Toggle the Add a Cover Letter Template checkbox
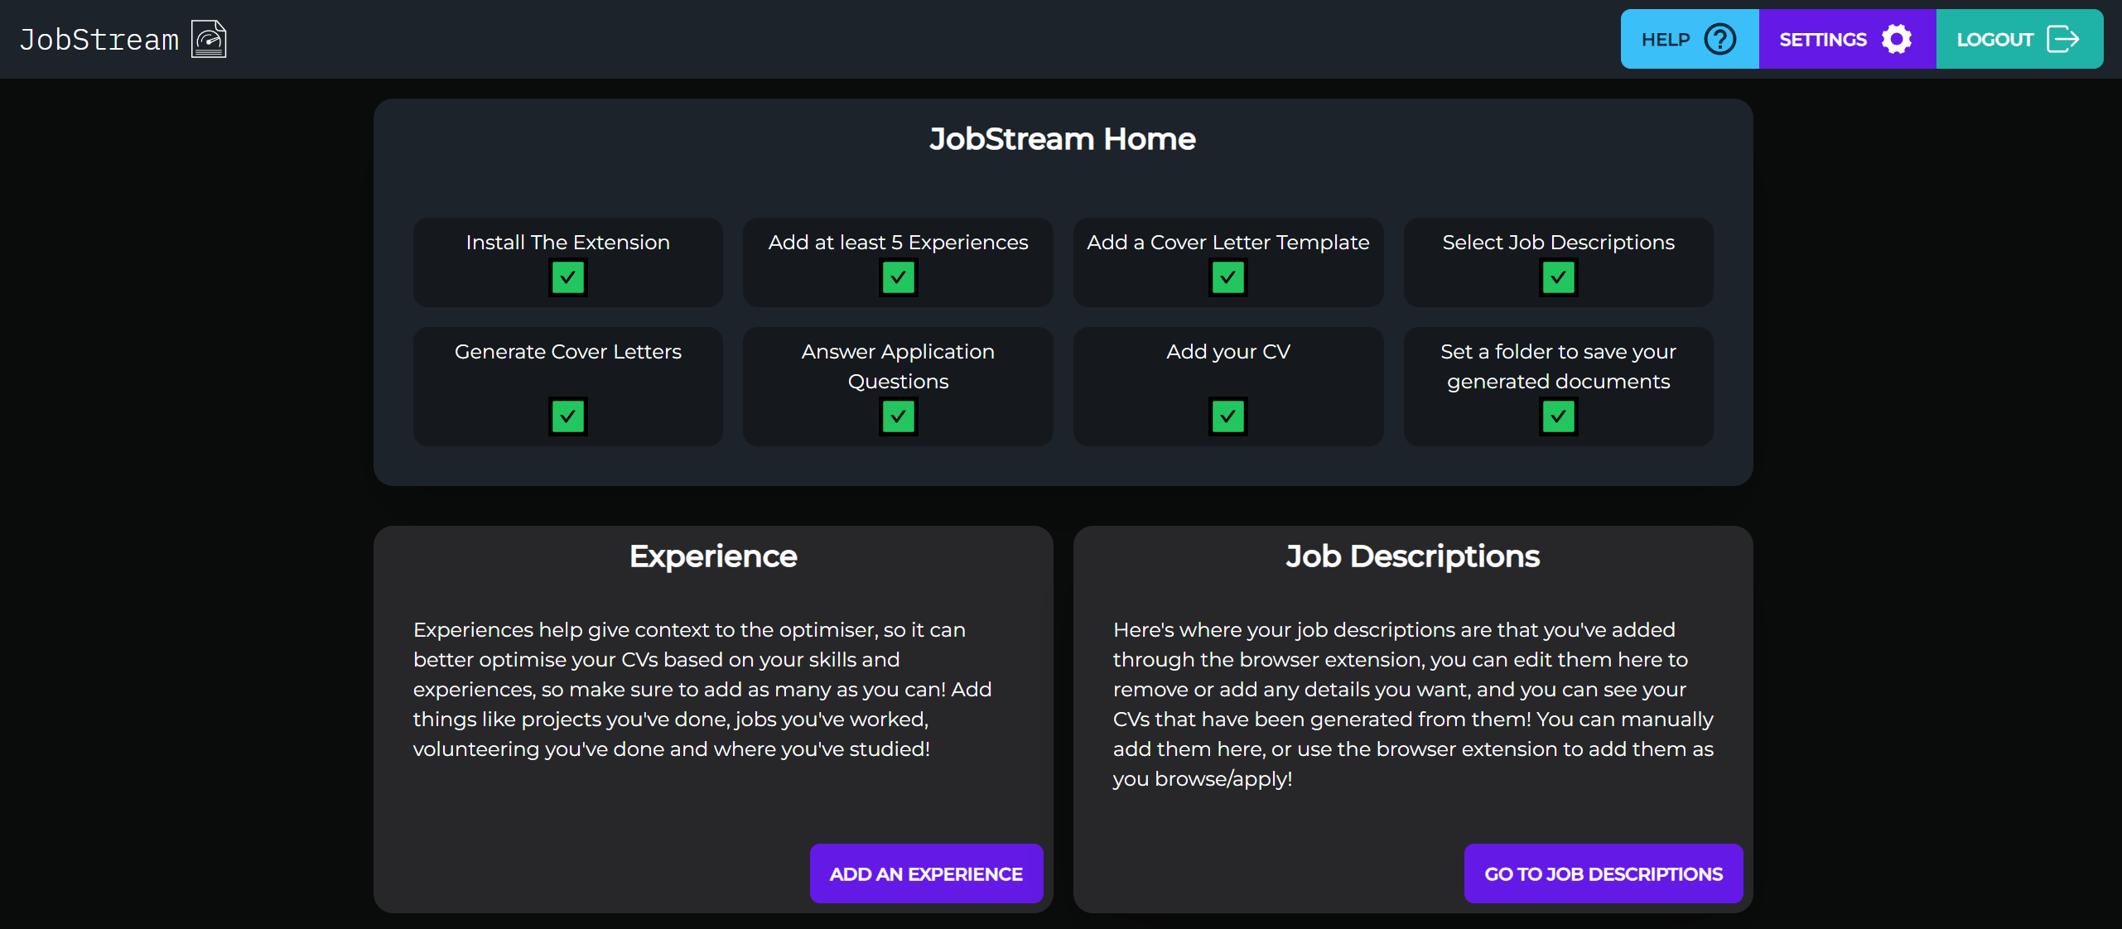Screen dimensions: 2122x929 pyautogui.click(x=1227, y=278)
